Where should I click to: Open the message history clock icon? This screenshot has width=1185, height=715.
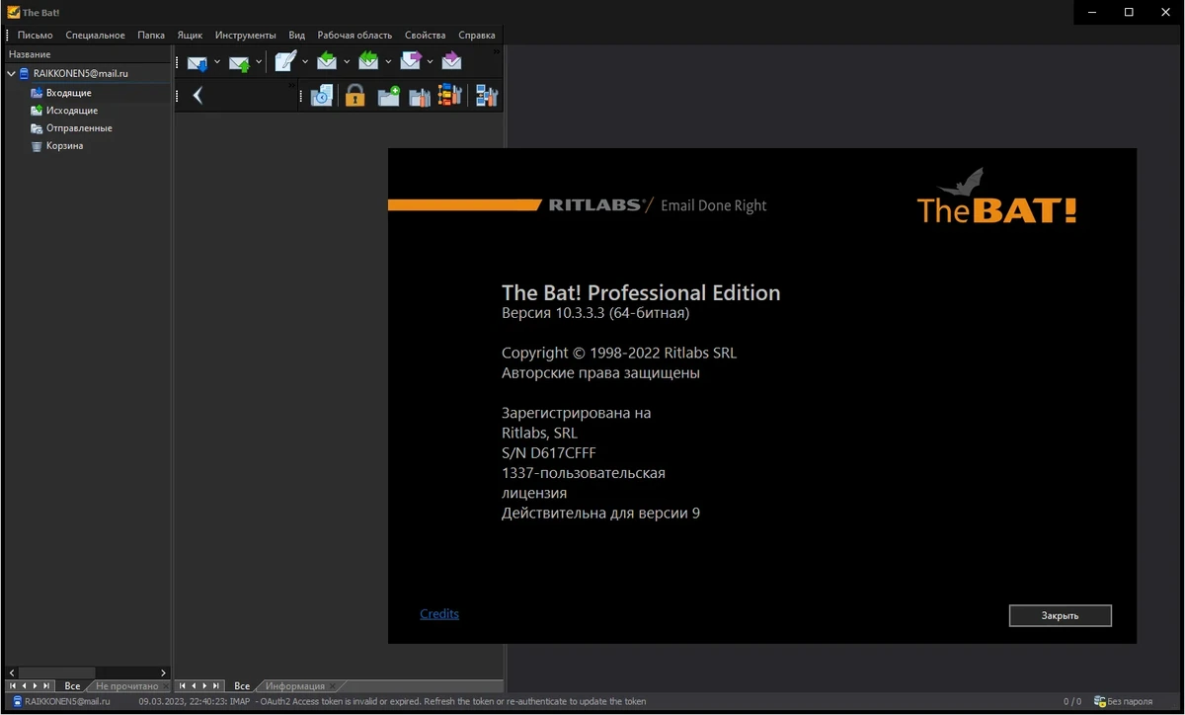point(322,96)
